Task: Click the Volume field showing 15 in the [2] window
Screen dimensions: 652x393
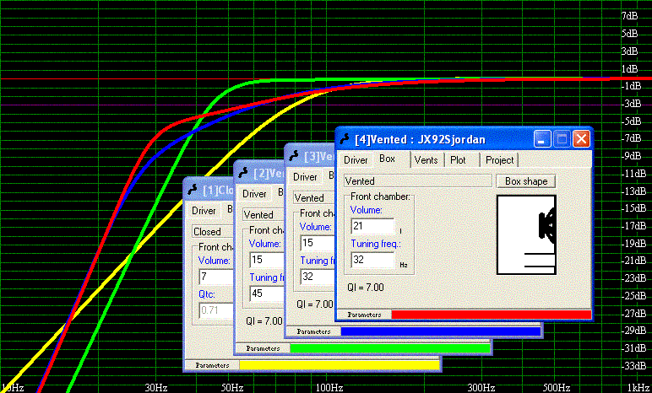Action: [x=268, y=260]
